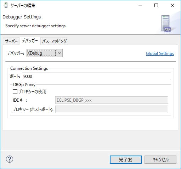
Task: Click the PHP server banner icon
Action: click(166, 24)
